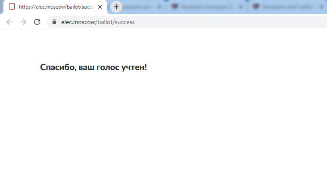This screenshot has width=327, height=169.
Task: Select the elec.moscow/ballot/success tab
Action: (x=55, y=7)
